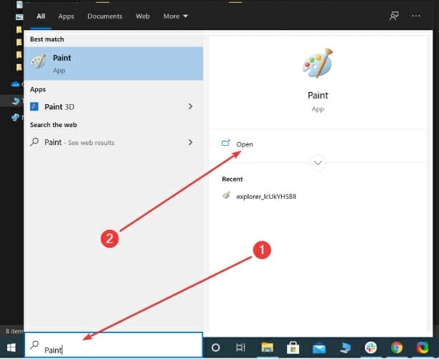439x359 pixels.
Task: Switch to the All tab
Action: tap(41, 17)
